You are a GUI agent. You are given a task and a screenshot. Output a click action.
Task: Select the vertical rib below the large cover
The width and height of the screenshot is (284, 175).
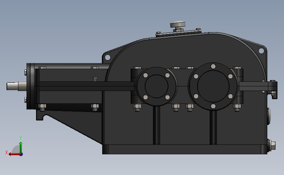click(213, 128)
